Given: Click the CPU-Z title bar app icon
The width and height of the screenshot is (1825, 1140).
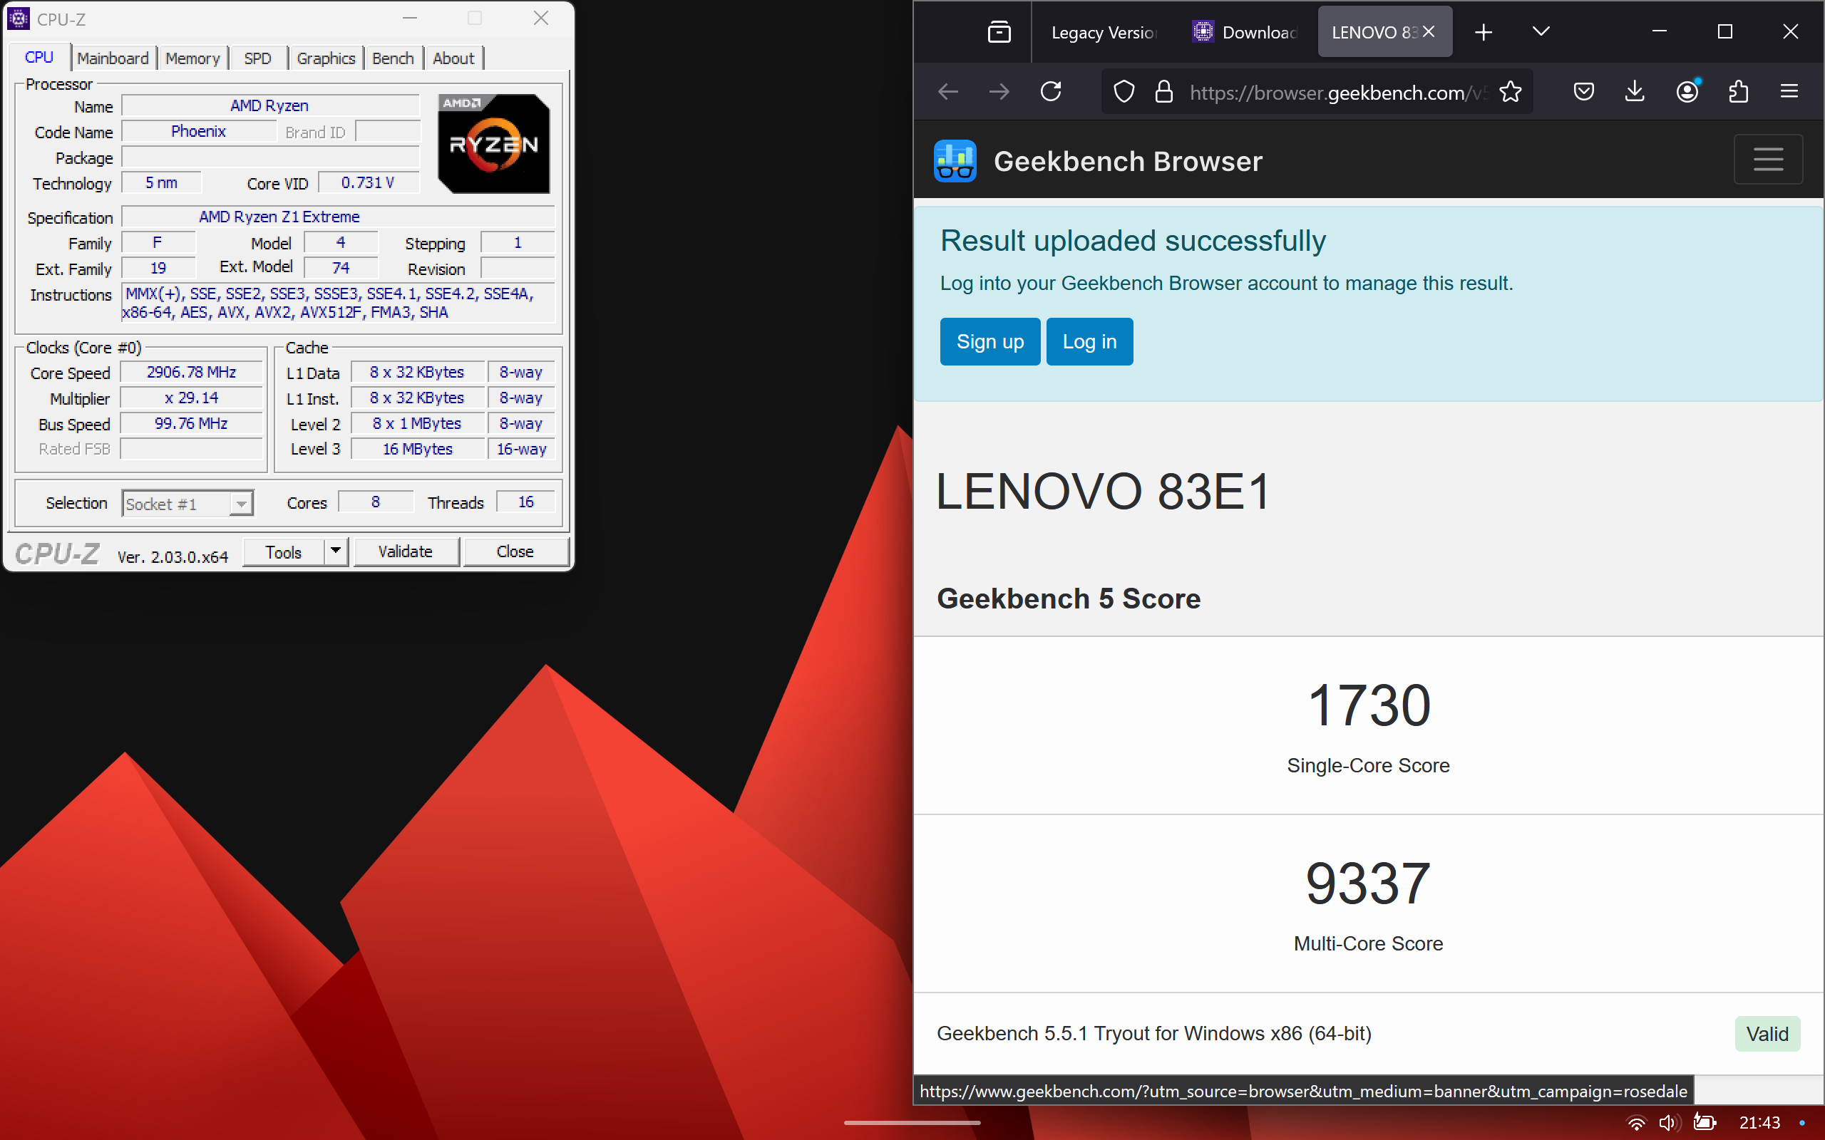Looking at the screenshot, I should 18,18.
